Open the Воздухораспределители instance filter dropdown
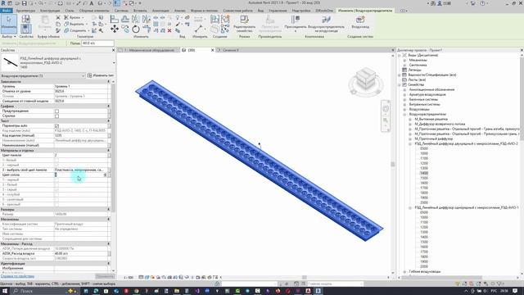Image resolution: width=524 pixels, height=295 pixels. [83, 76]
